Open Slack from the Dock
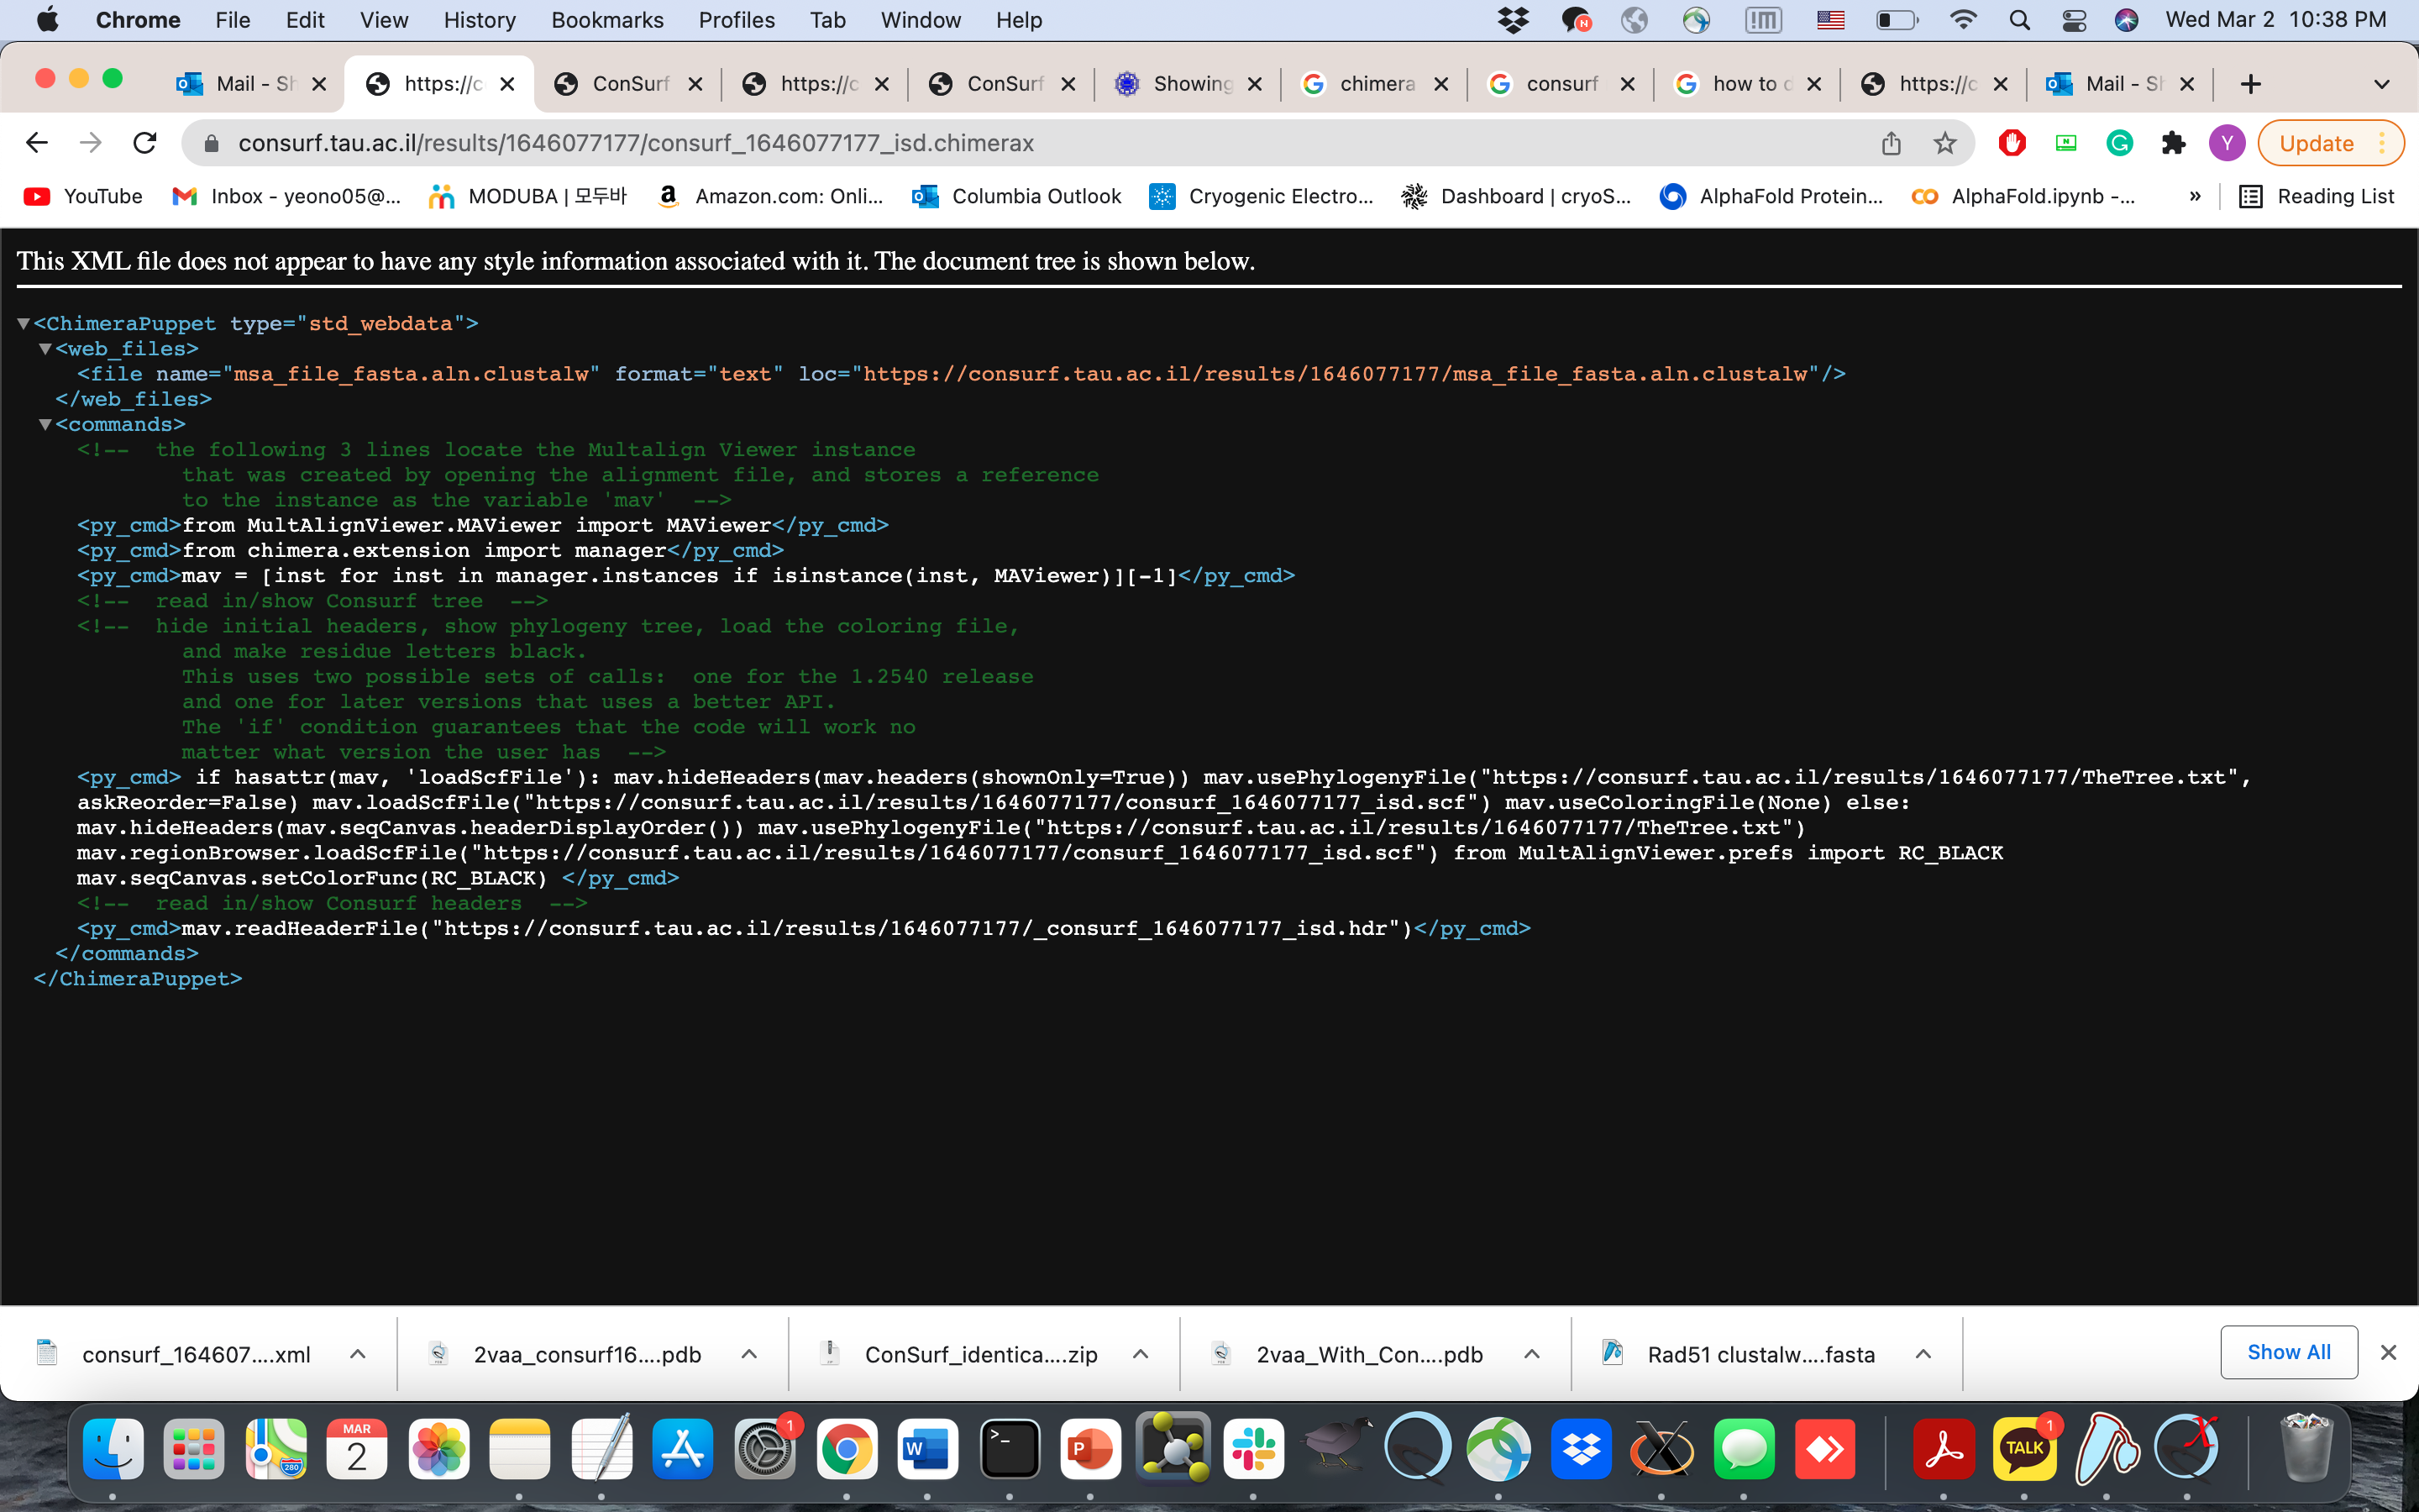The height and width of the screenshot is (1512, 2419). coord(1253,1449)
